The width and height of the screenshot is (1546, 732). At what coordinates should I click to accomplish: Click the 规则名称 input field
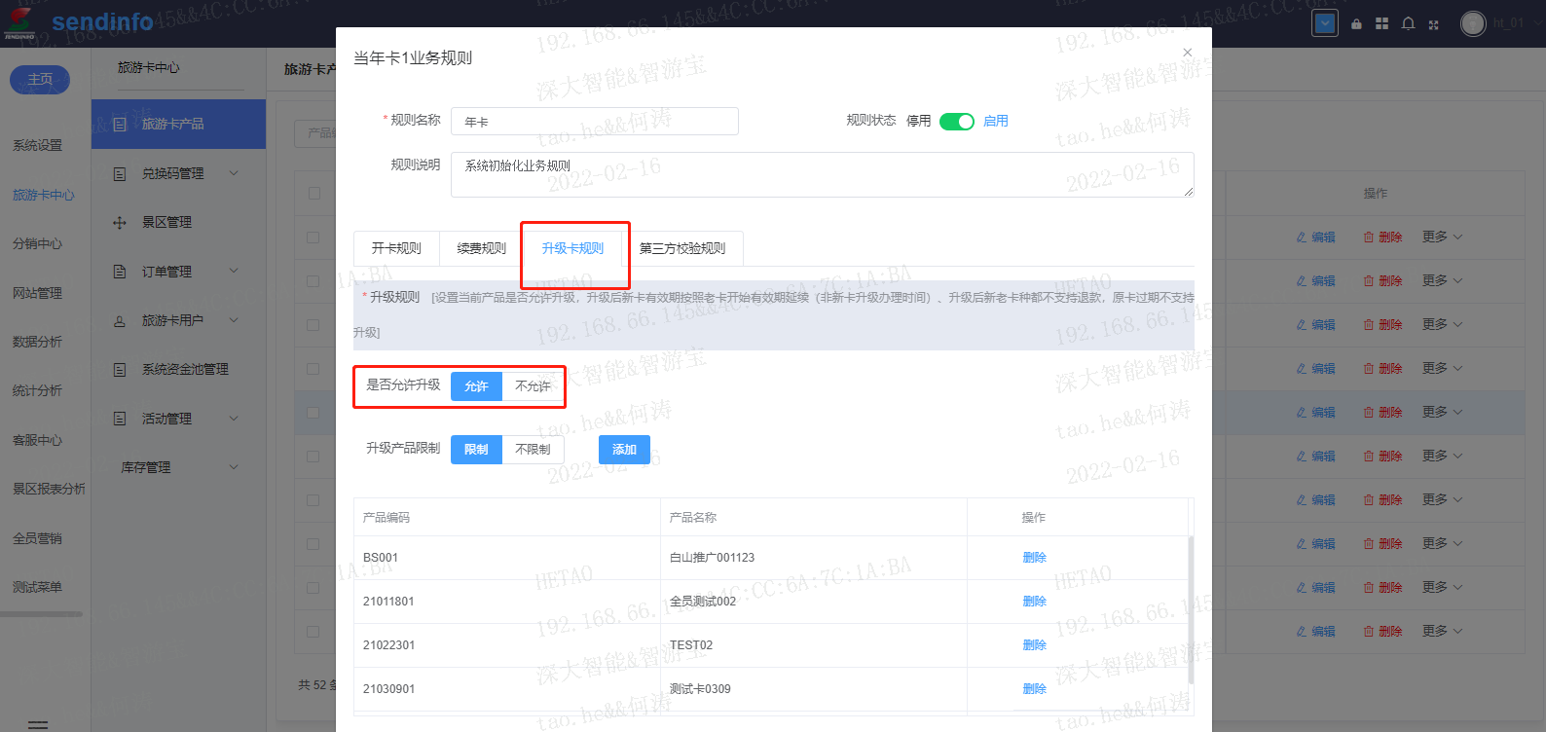pos(595,122)
